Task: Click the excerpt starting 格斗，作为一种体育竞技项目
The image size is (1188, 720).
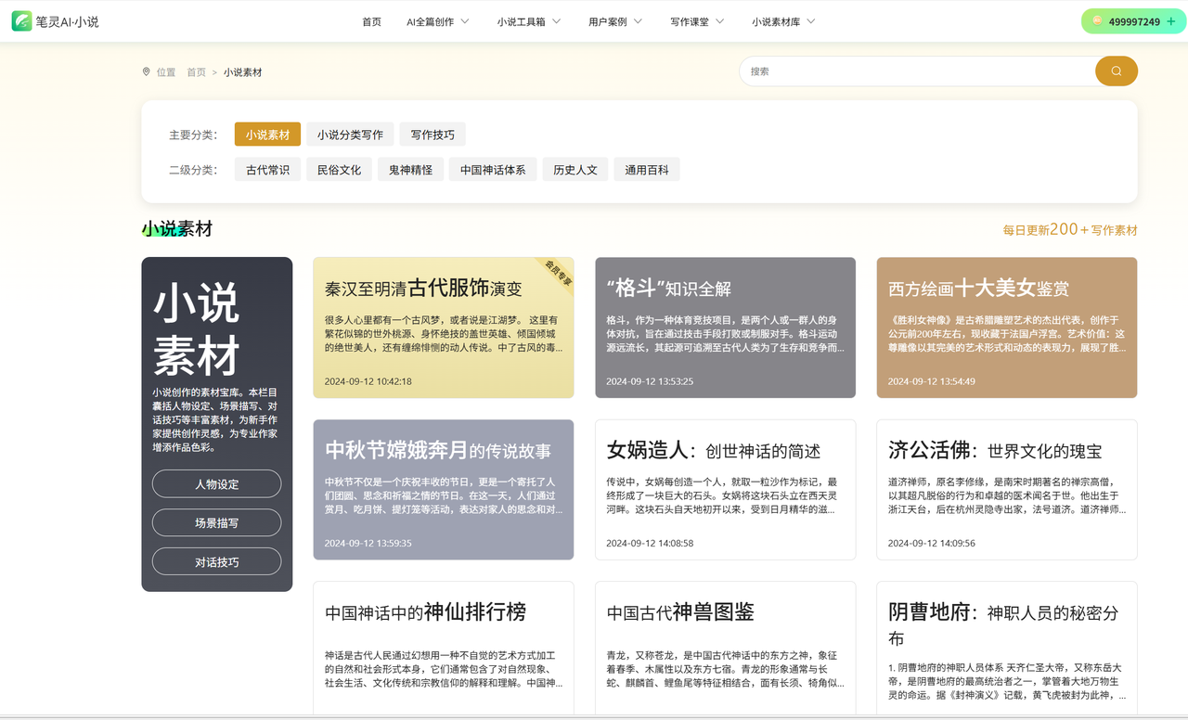Action: click(726, 334)
